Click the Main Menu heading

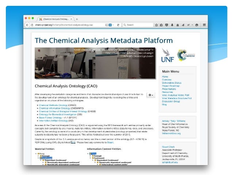point(171,72)
